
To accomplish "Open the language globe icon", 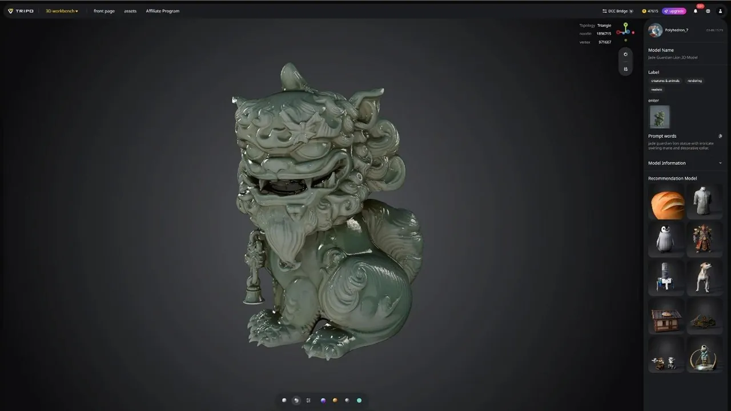I will [x=708, y=11].
